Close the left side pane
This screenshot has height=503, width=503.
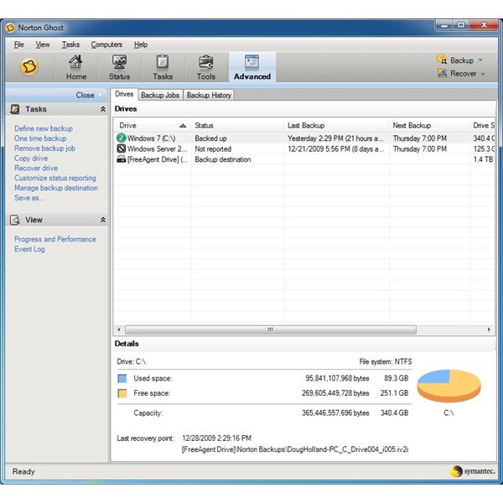click(x=88, y=95)
